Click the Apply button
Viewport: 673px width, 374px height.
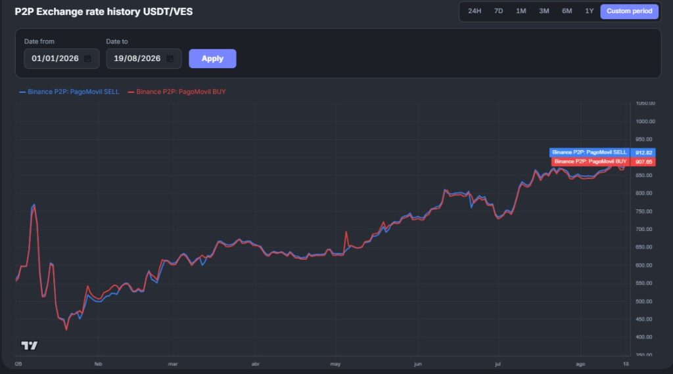212,58
